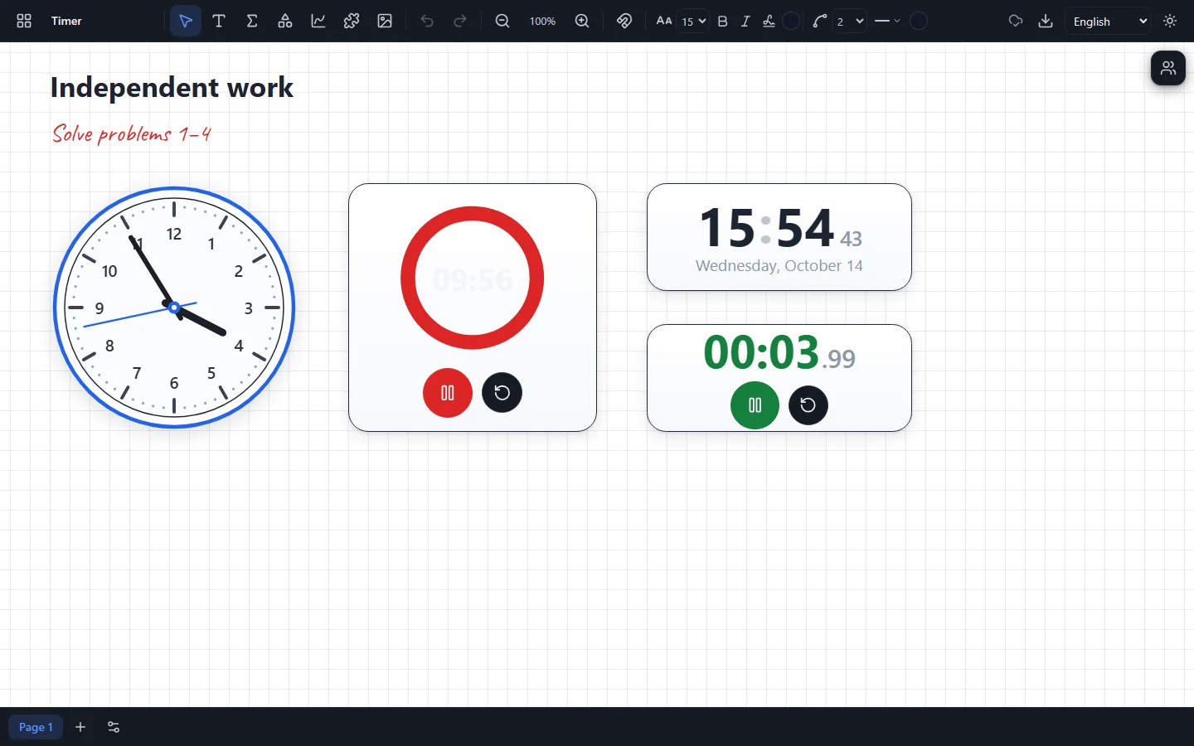Redo the last action

point(460,21)
